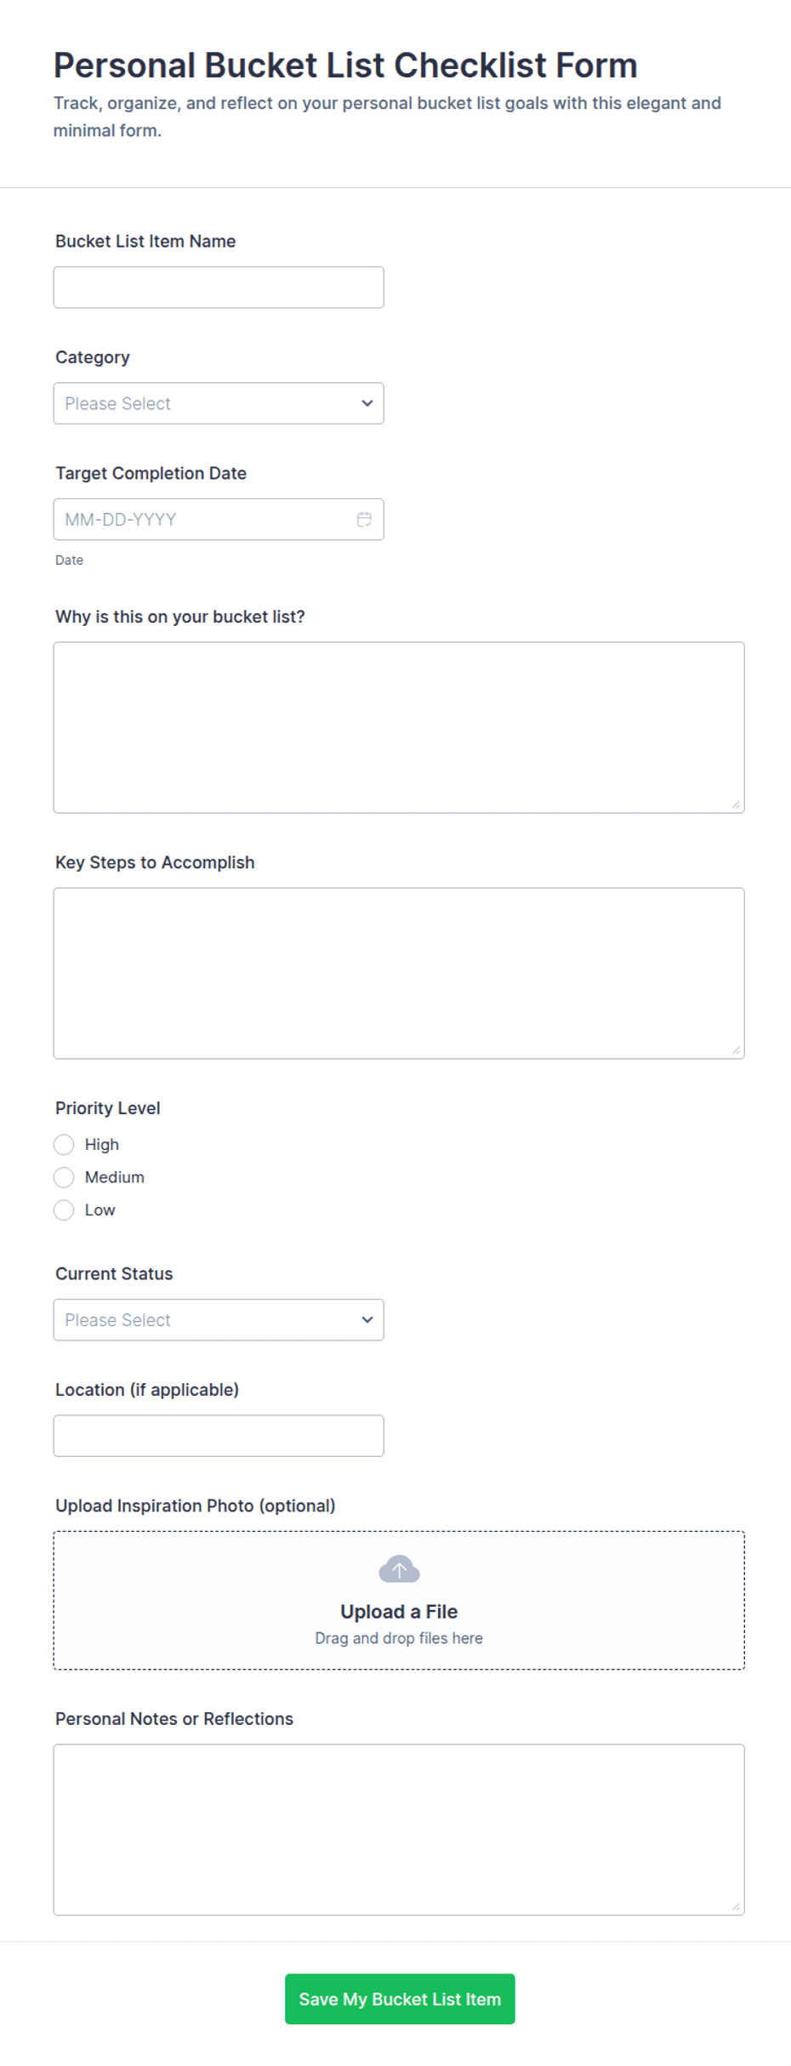Click the Category dropdown chevron arrow
Screen dimensions: 791x2066
[367, 403]
